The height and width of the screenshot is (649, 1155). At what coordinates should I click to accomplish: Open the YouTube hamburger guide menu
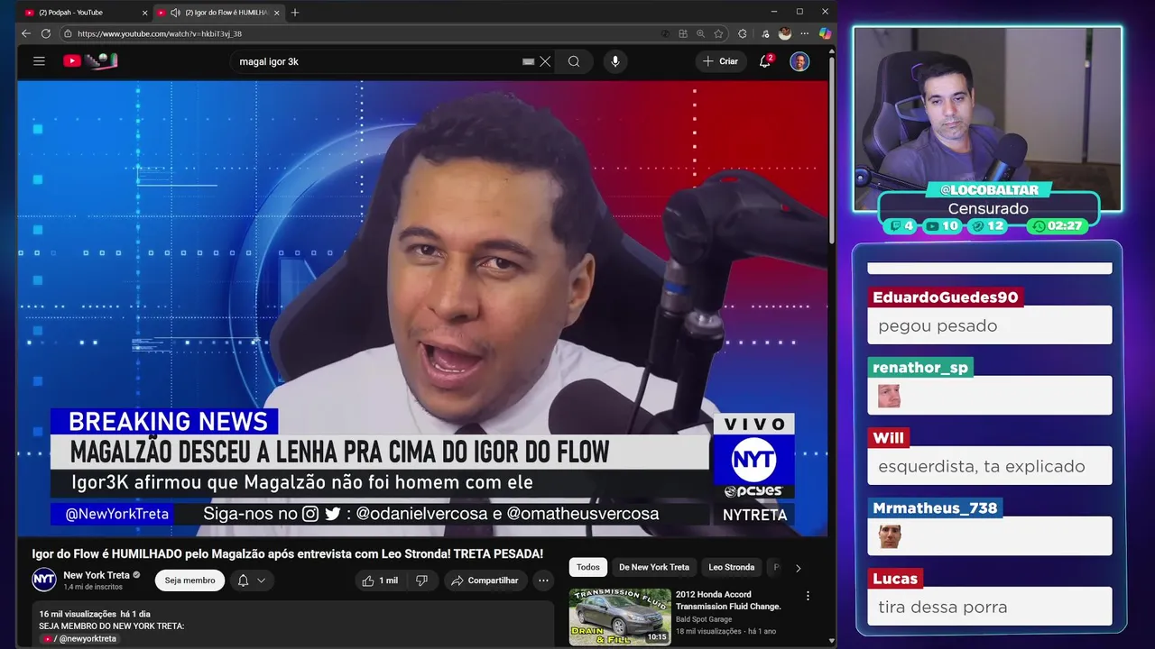click(39, 61)
